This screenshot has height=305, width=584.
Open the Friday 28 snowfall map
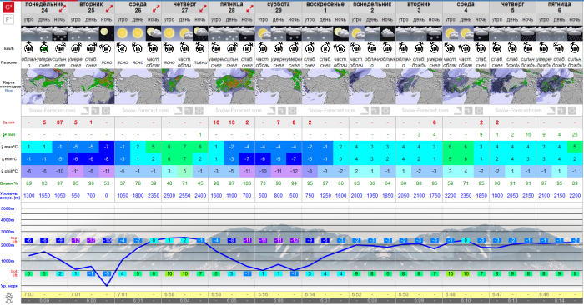tap(232, 87)
